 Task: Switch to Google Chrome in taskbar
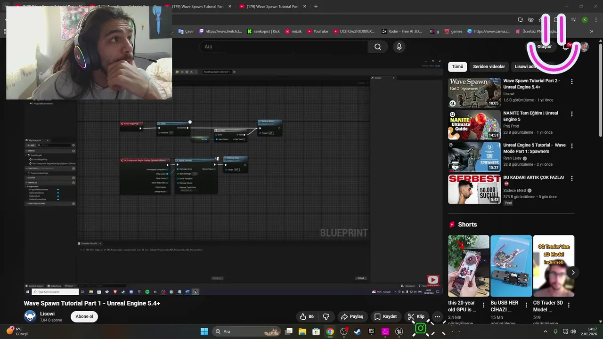(x=330, y=331)
